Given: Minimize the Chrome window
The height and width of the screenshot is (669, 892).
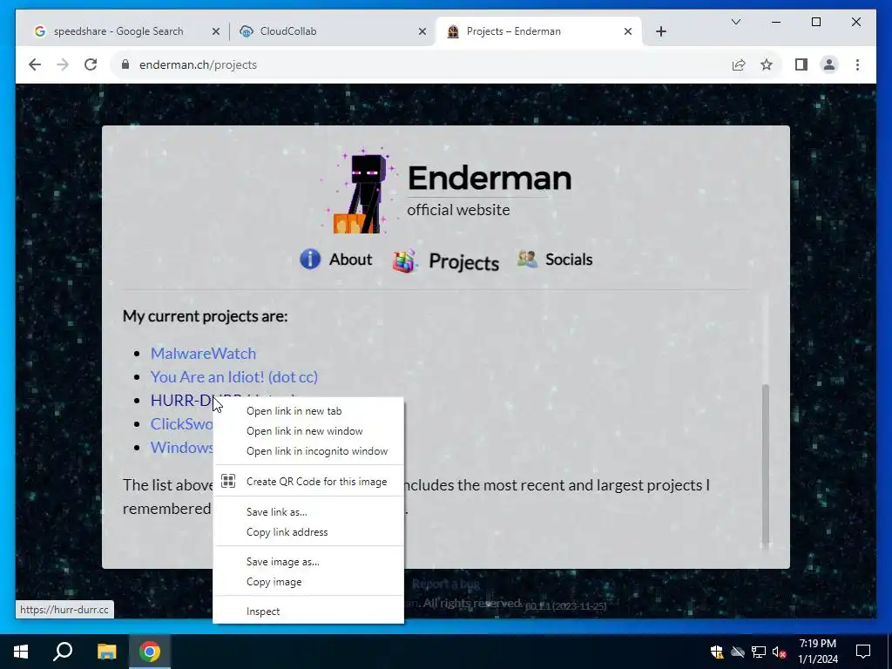Looking at the screenshot, I should point(776,22).
